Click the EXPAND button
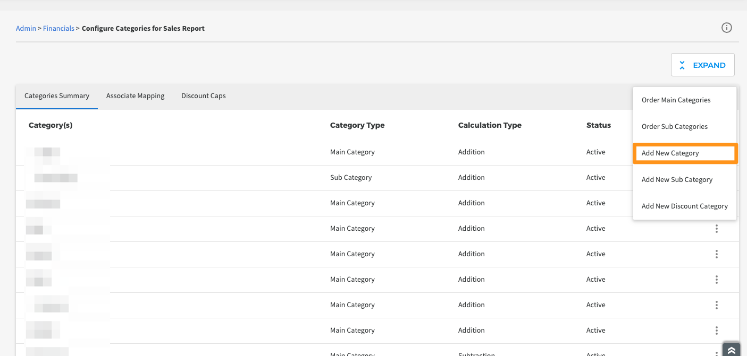747x356 pixels. pyautogui.click(x=702, y=65)
